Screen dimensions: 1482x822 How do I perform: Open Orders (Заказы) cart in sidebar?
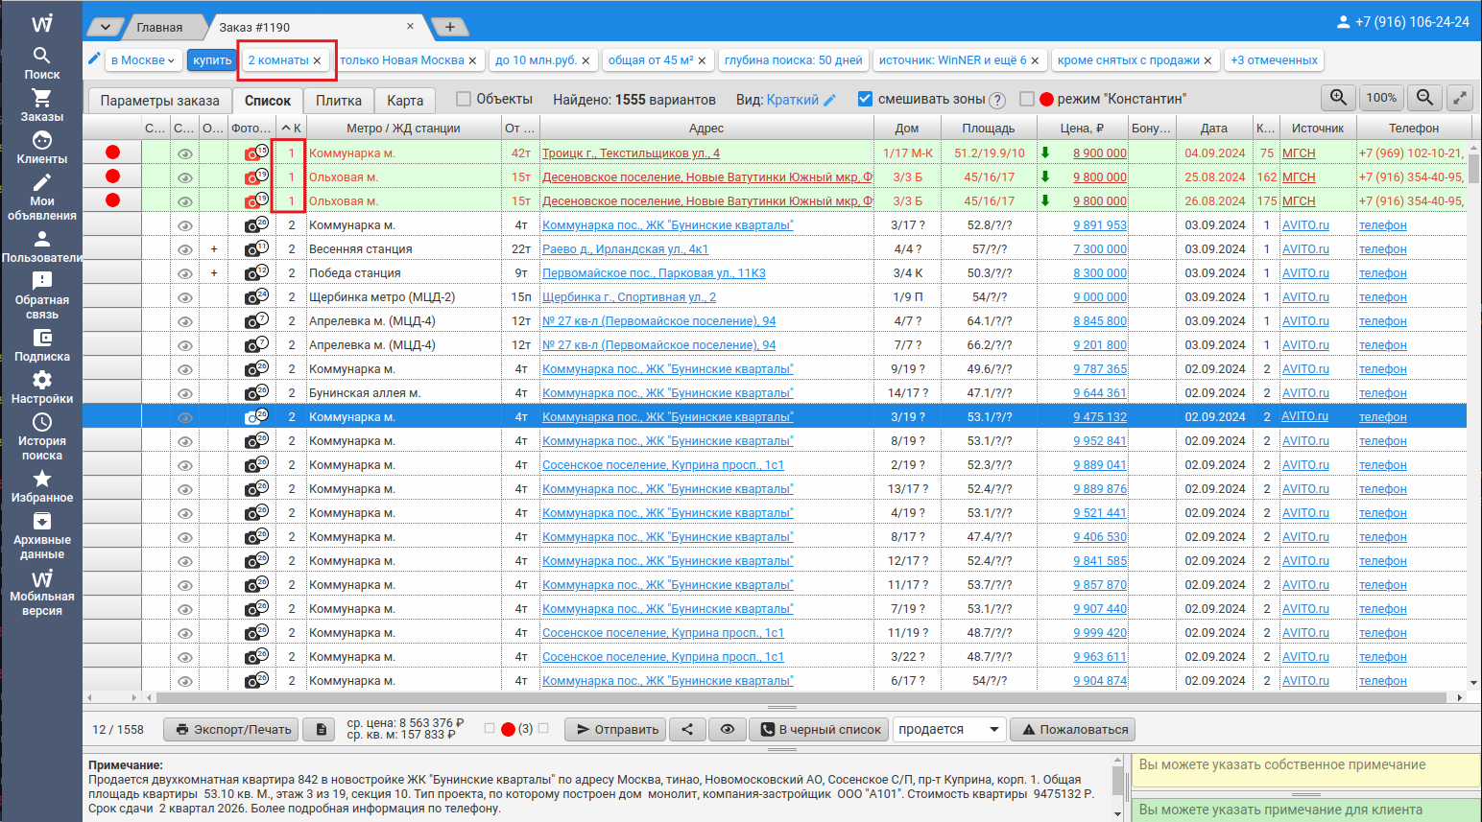coord(41,105)
